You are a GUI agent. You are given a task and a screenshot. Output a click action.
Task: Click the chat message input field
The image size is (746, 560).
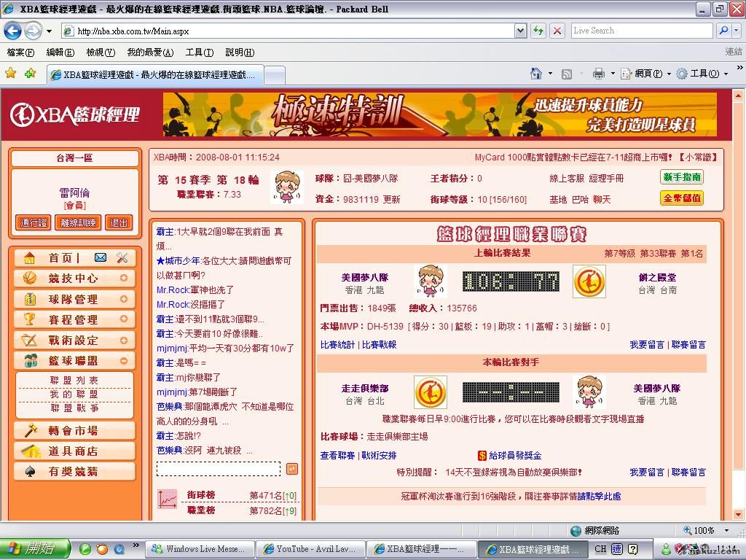tap(219, 469)
